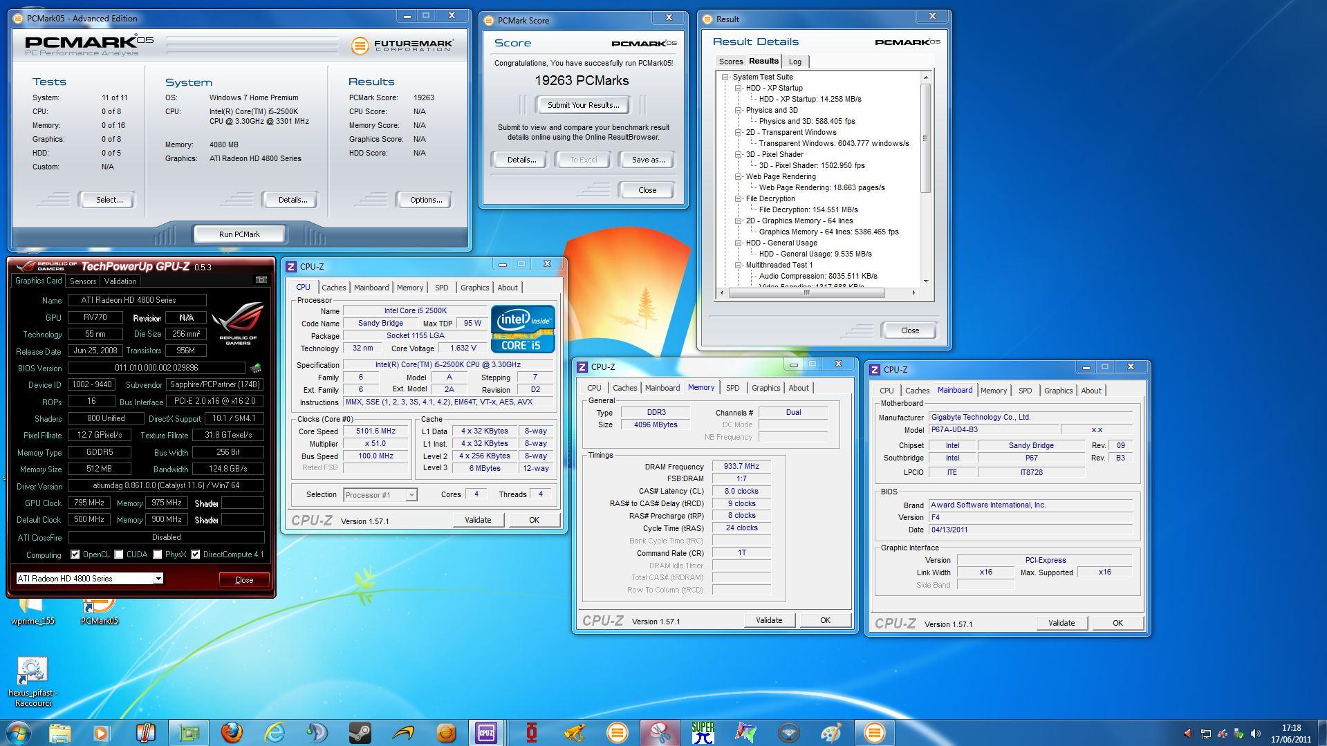
Task: Open the hexus_pifast desktop shortcut
Action: (33, 682)
